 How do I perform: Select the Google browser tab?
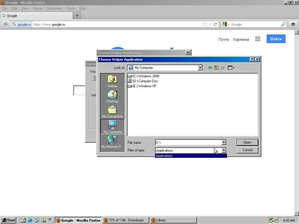(x=36, y=16)
